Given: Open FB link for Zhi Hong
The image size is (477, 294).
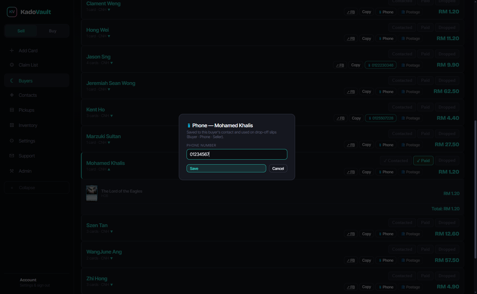Looking at the screenshot, I should coord(351,287).
